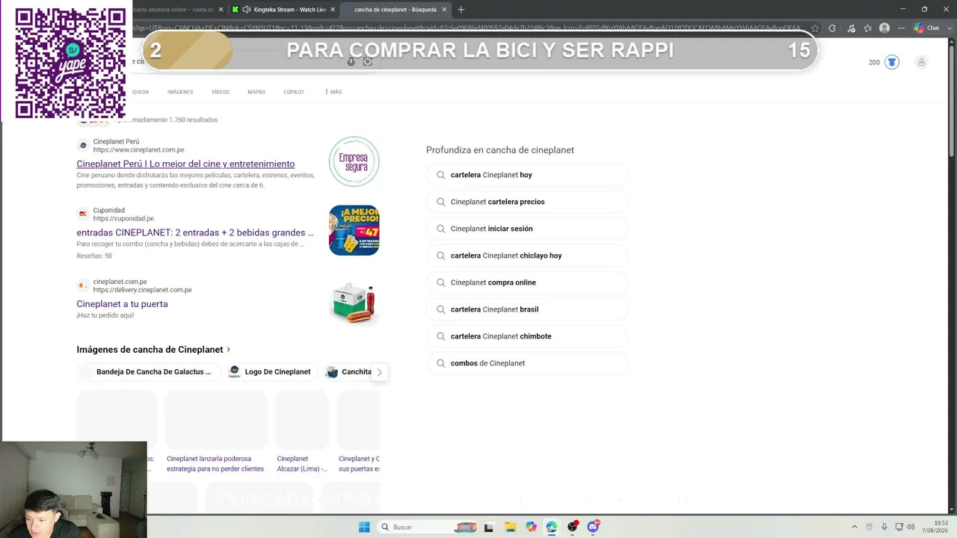Open Cineplanet lanzaría poderosa estrategia image caption
The image size is (957, 538).
coord(215,464)
